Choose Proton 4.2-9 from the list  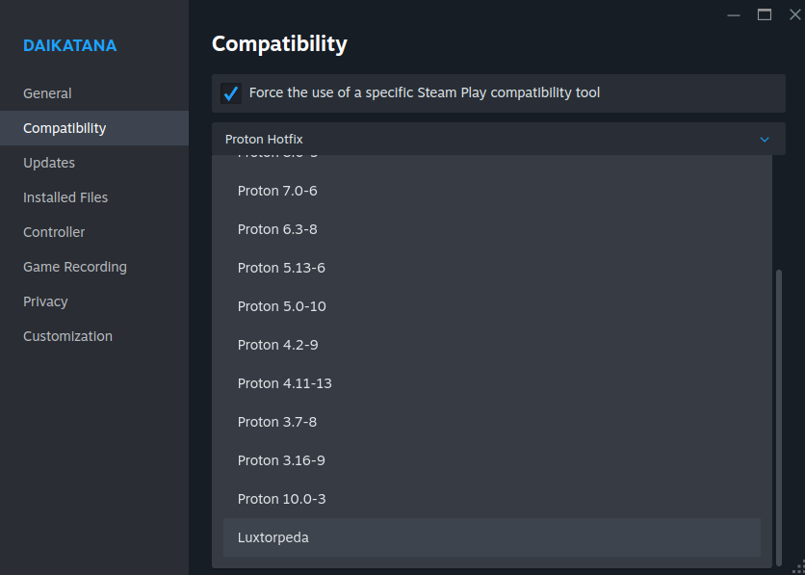click(277, 345)
